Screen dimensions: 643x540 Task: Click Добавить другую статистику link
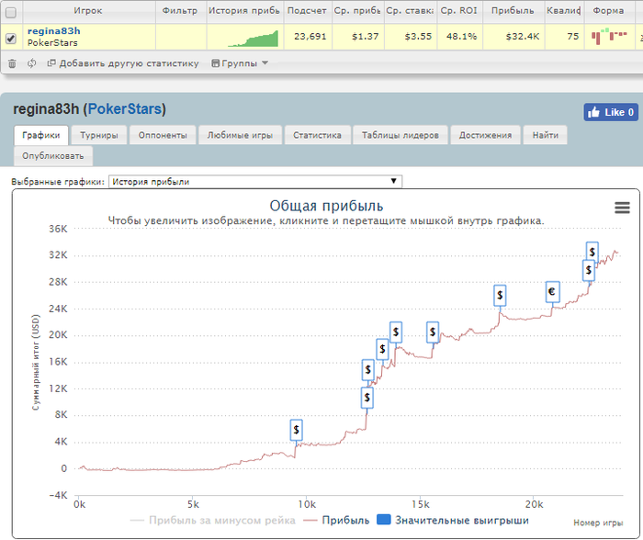click(x=128, y=63)
